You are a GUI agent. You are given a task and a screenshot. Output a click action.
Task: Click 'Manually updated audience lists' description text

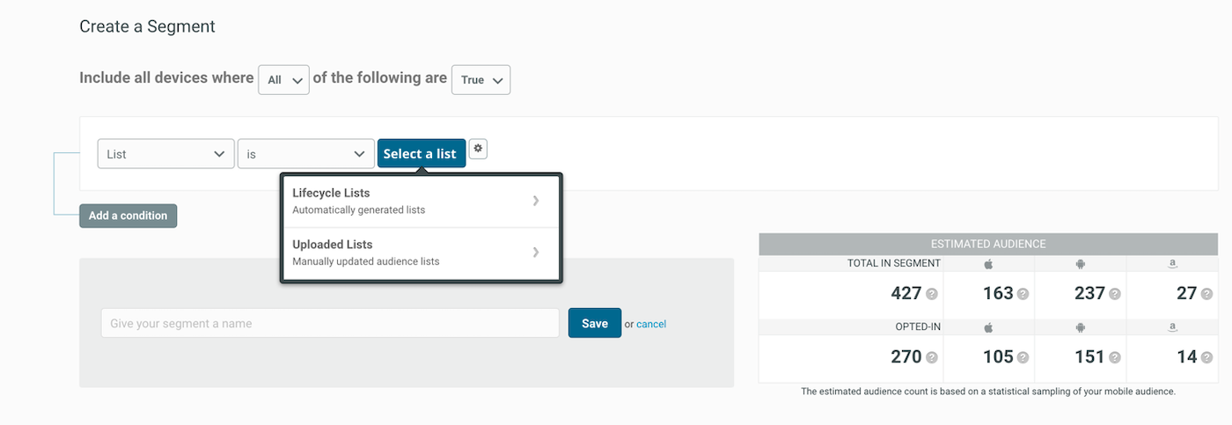366,261
